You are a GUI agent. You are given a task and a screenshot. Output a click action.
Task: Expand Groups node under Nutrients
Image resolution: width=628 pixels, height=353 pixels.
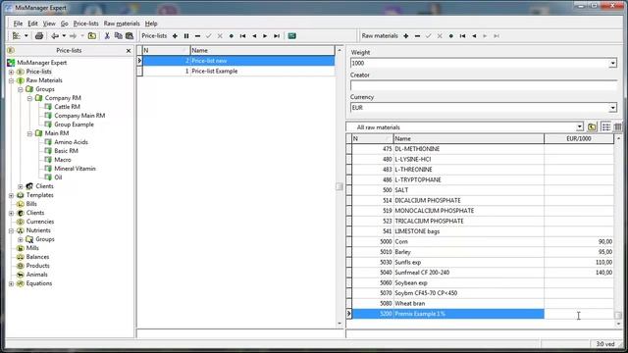tap(21, 239)
